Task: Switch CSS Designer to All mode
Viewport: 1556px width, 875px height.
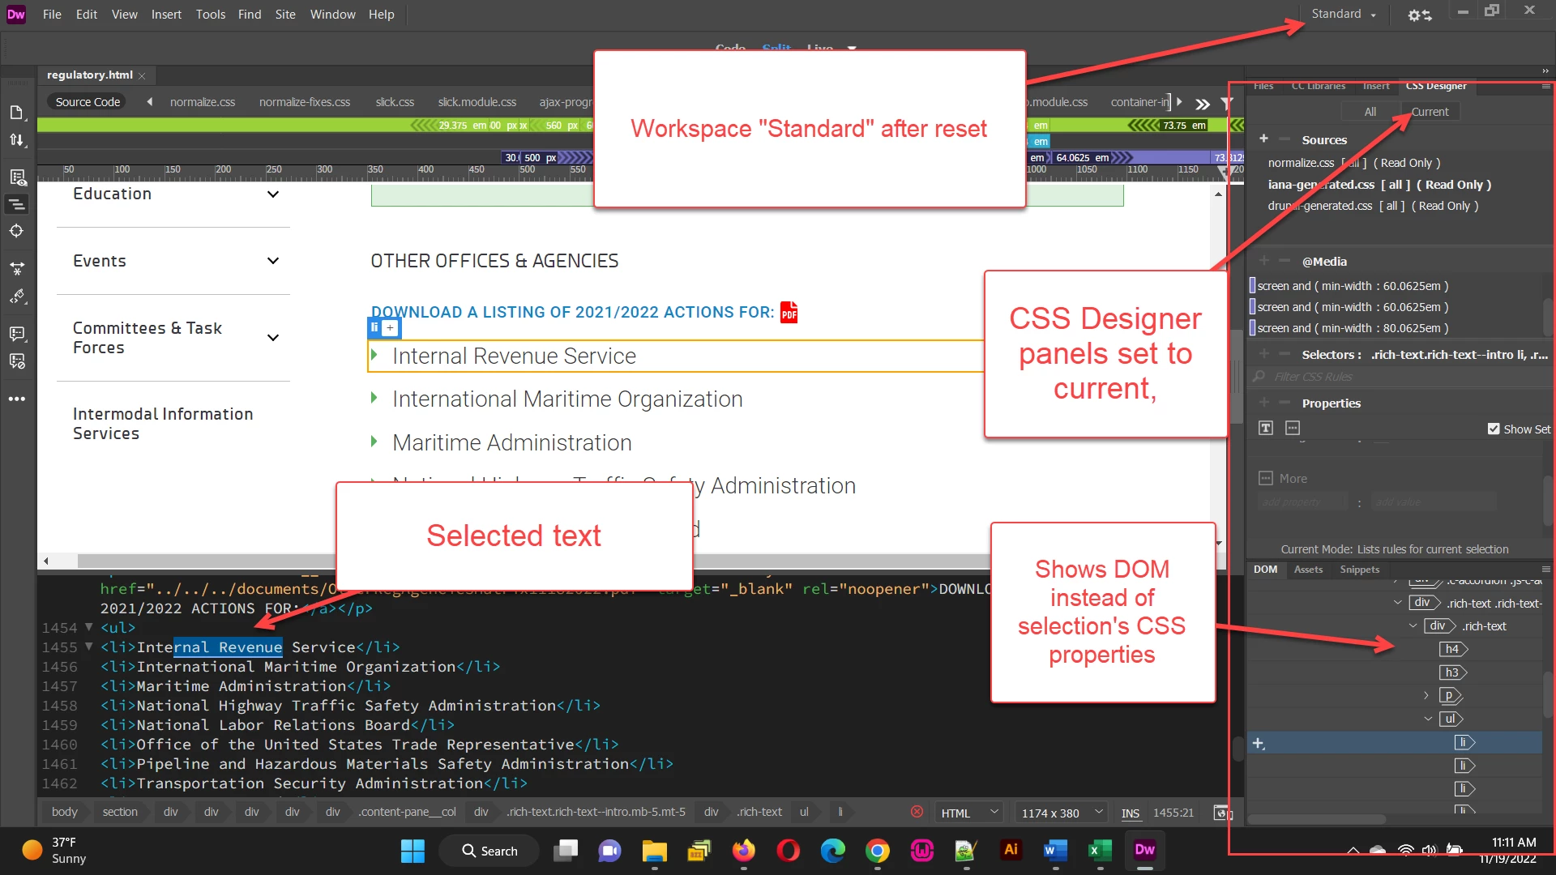Action: (x=1370, y=112)
